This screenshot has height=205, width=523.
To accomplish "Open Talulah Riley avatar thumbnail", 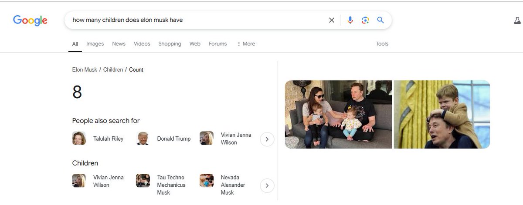I will pyautogui.click(x=79, y=139).
